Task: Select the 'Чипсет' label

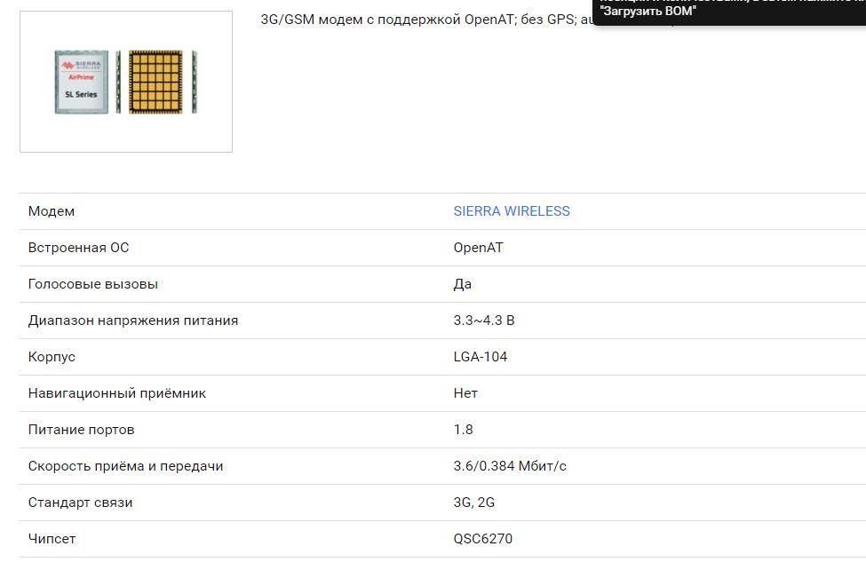Action: pos(52,539)
